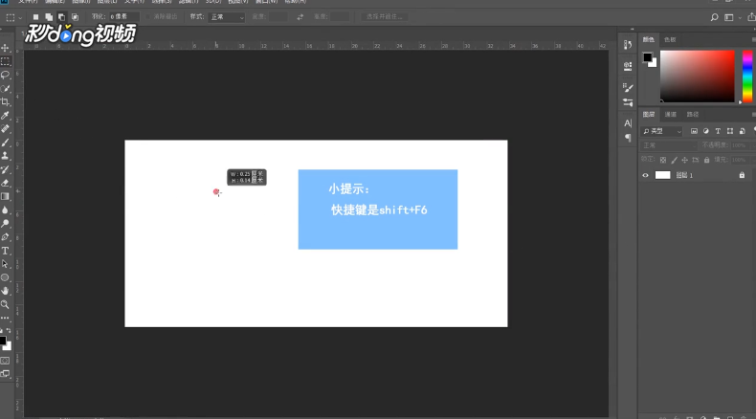Select the Path Selection tool

pos(6,264)
